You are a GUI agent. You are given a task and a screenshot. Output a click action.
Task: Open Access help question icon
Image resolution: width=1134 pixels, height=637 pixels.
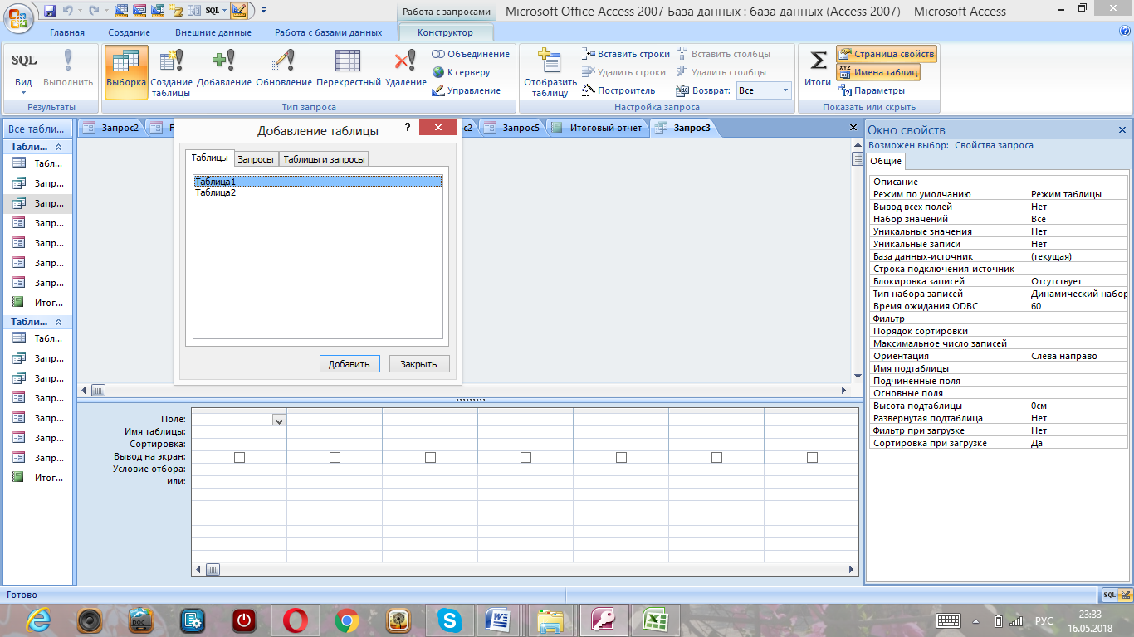click(1125, 32)
